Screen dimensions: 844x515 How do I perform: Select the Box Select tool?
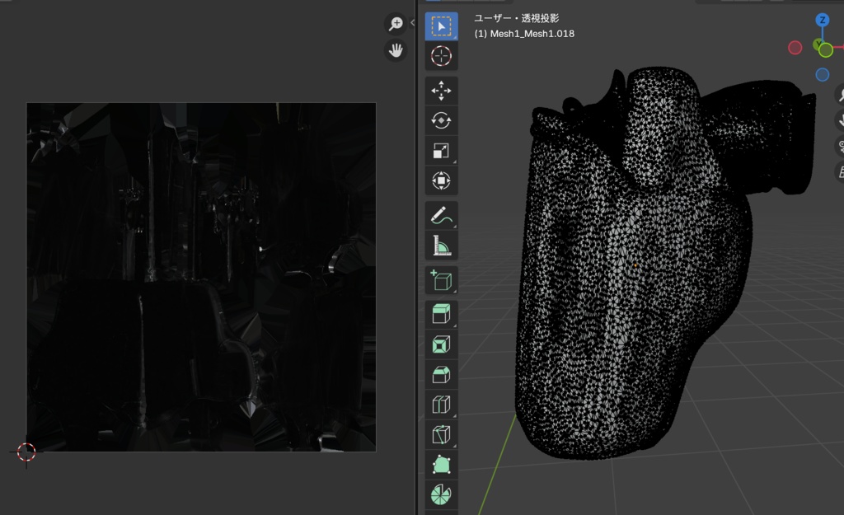(x=441, y=26)
